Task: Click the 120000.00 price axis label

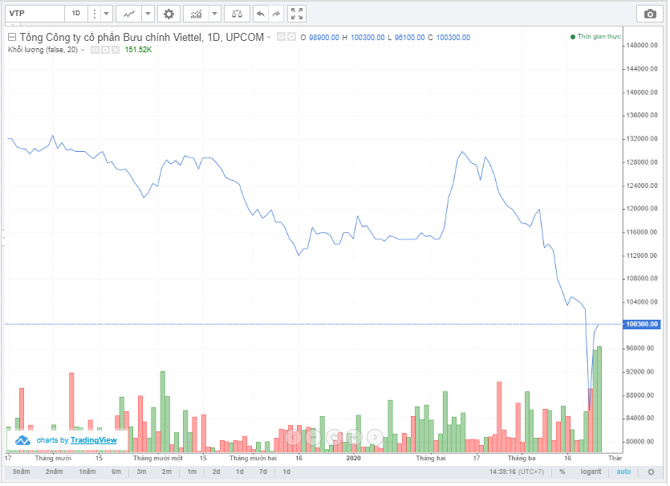Action: tap(642, 209)
